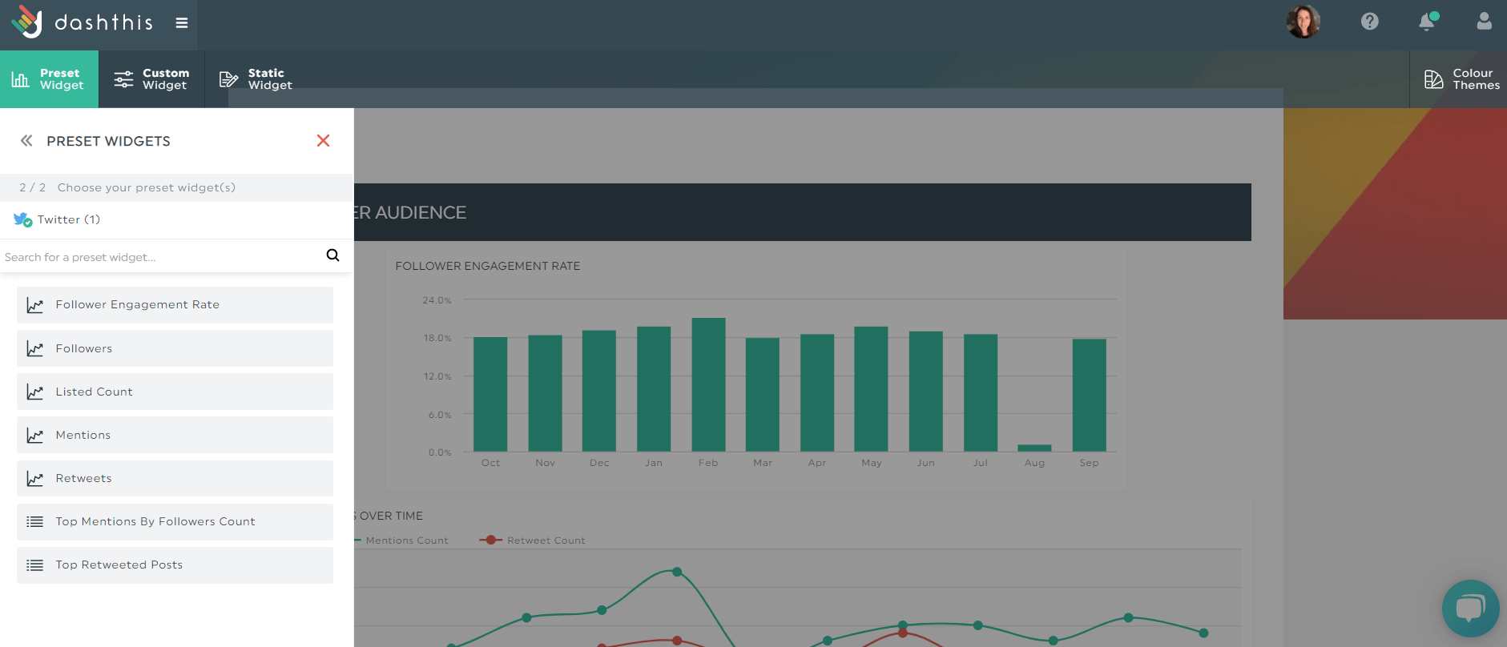
Task: Toggle Retweet Count legend item
Action: point(532,541)
